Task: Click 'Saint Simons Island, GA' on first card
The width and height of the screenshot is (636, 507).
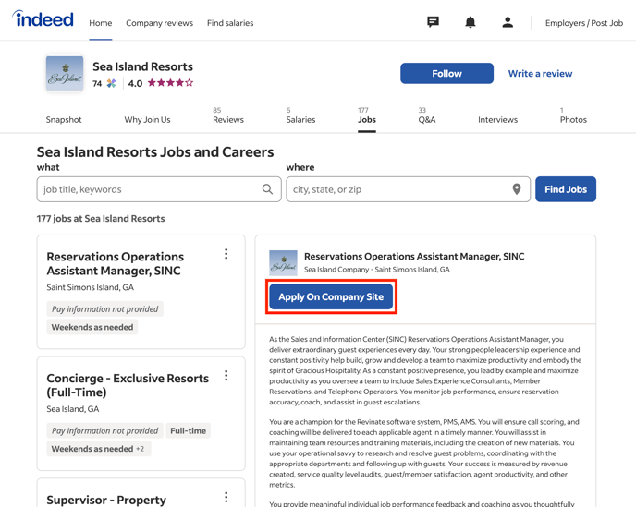Action: point(90,287)
